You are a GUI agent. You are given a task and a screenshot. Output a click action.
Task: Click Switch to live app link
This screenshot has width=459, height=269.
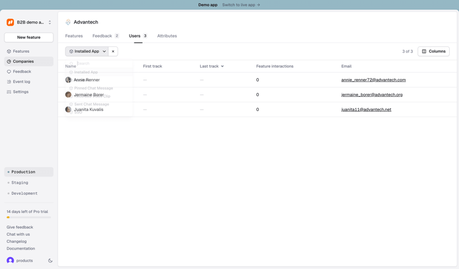241,5
